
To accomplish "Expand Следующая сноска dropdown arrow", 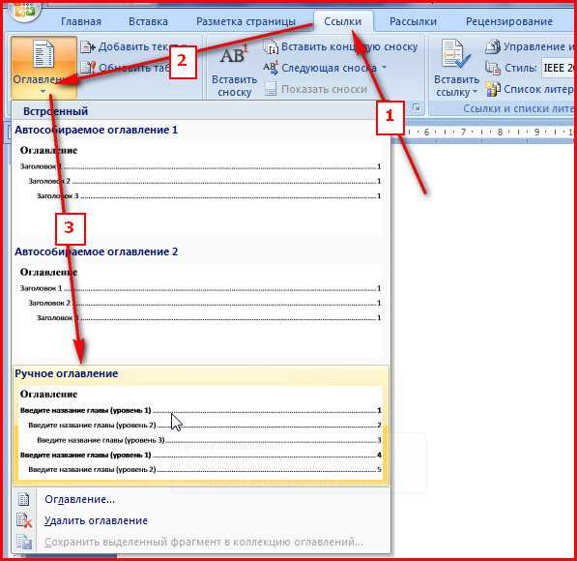I will coord(384,68).
